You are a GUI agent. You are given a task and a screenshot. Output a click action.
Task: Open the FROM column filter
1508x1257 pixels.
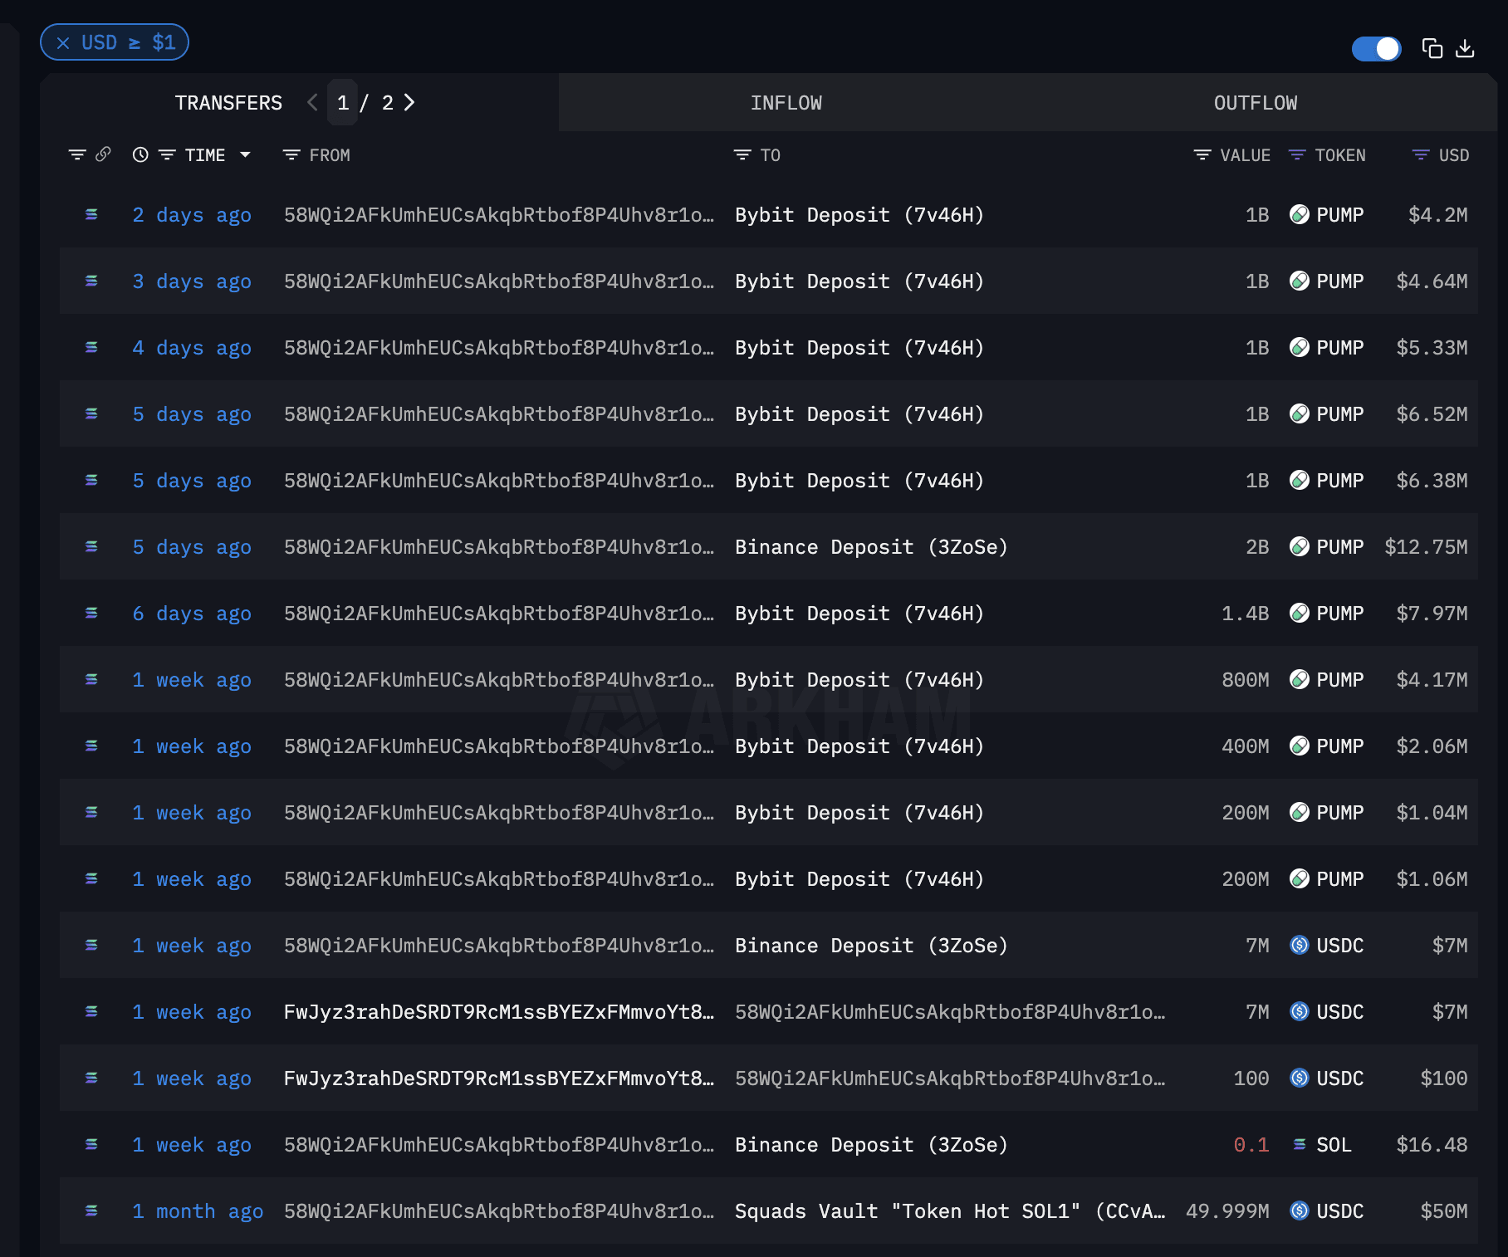(x=291, y=155)
